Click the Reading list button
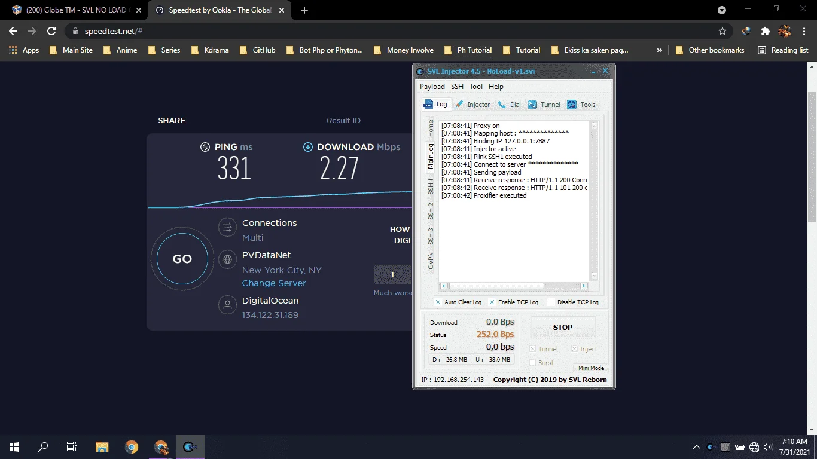The width and height of the screenshot is (817, 459). [x=783, y=50]
